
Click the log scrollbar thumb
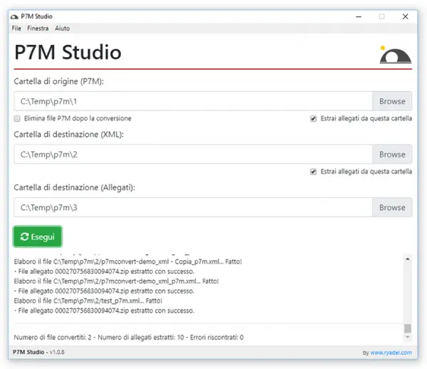[x=407, y=328]
